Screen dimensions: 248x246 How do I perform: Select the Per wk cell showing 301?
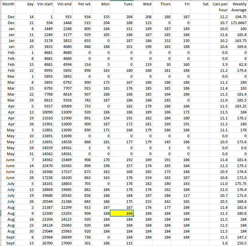click(82, 243)
